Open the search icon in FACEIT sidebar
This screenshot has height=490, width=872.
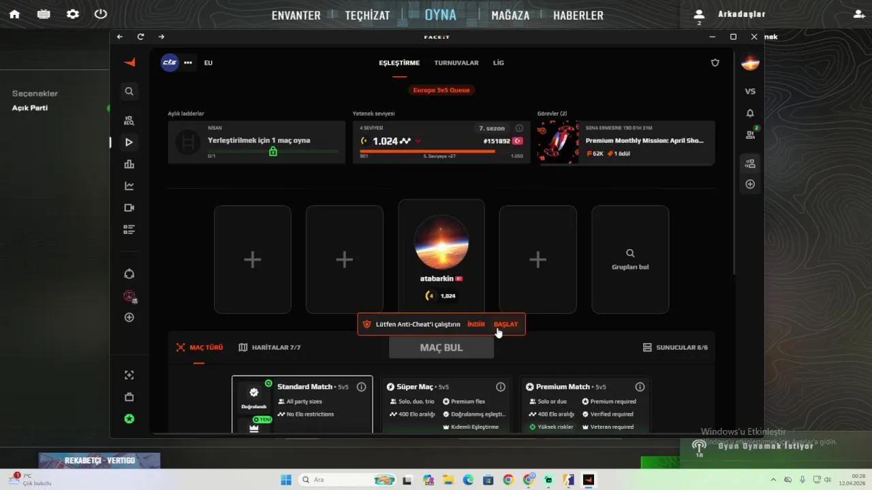coord(129,91)
